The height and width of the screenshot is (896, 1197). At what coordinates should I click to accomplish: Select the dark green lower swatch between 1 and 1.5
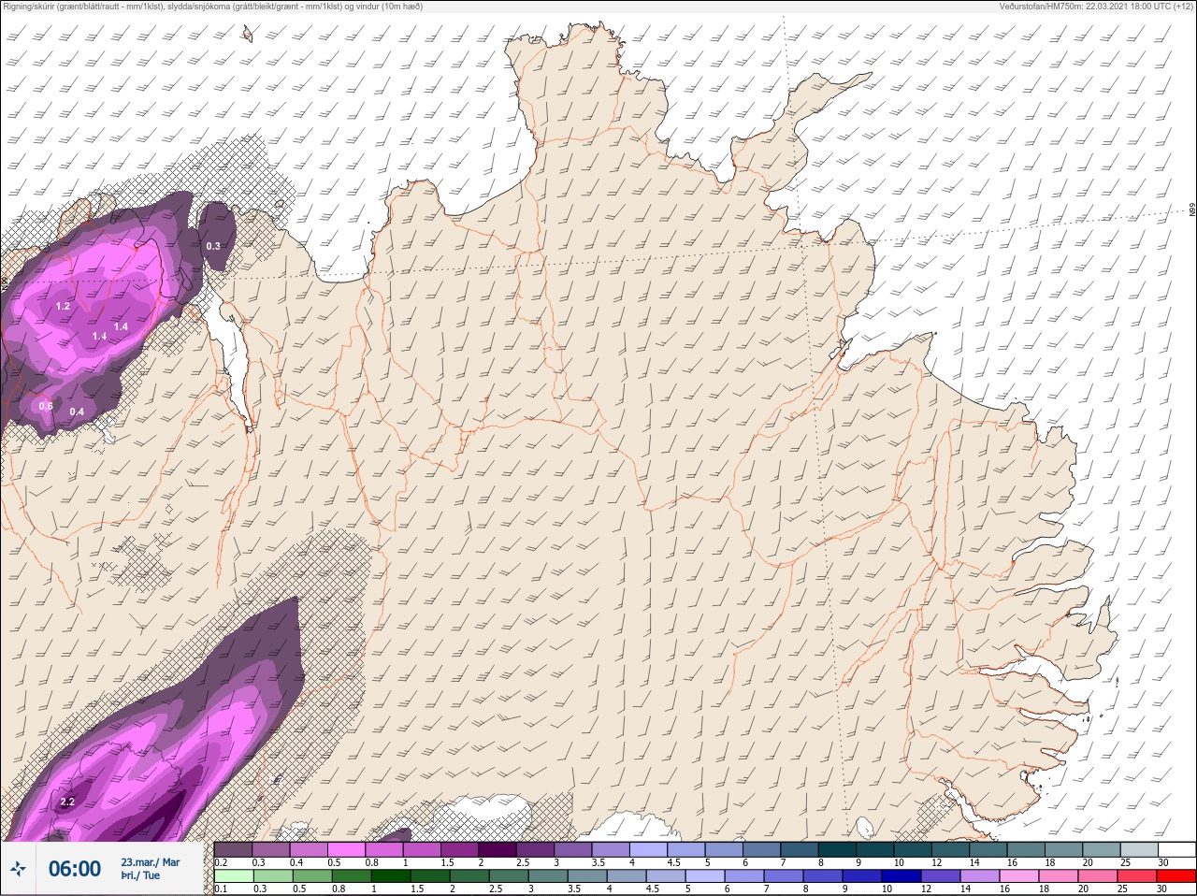pos(392,875)
